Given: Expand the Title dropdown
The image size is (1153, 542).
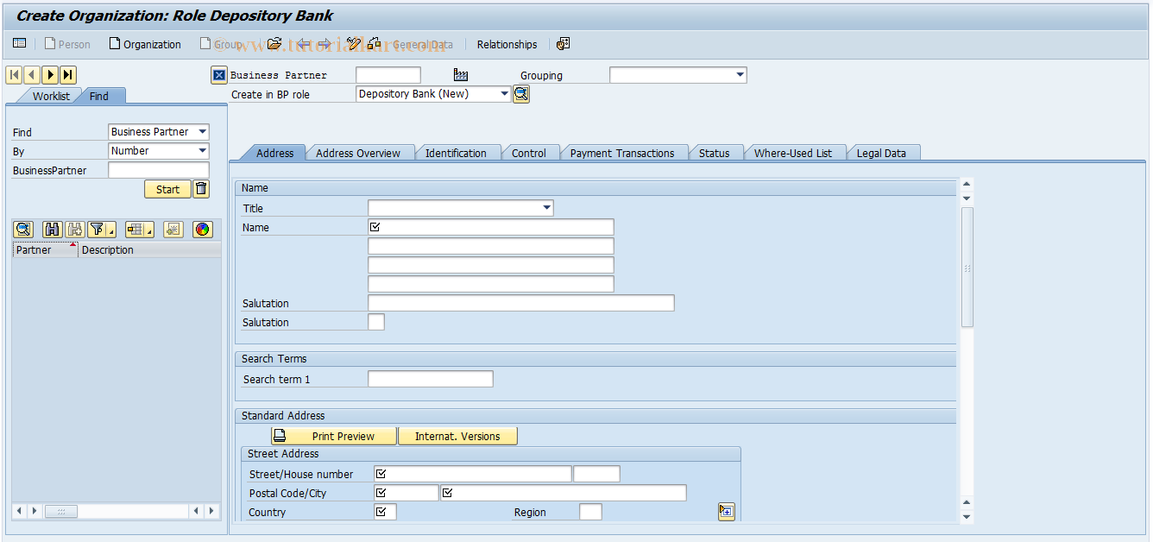Looking at the screenshot, I should click(547, 208).
